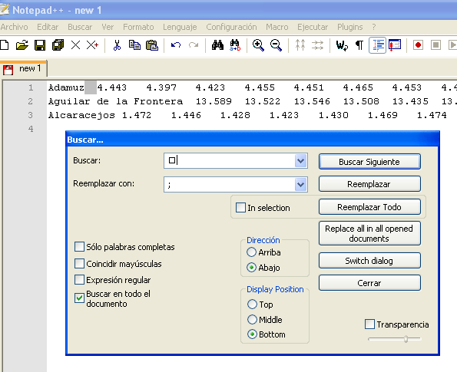Open the Lenguaje menu
457x372 pixels.
180,27
